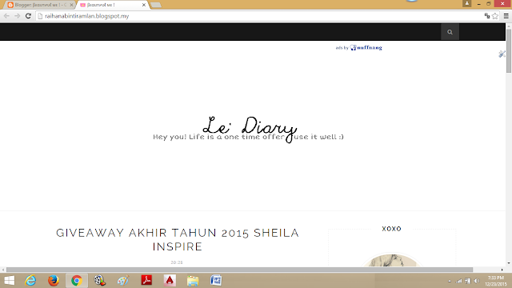The image size is (512, 288).
Task: Click the horizontal scroll right arrow
Action: point(502,270)
